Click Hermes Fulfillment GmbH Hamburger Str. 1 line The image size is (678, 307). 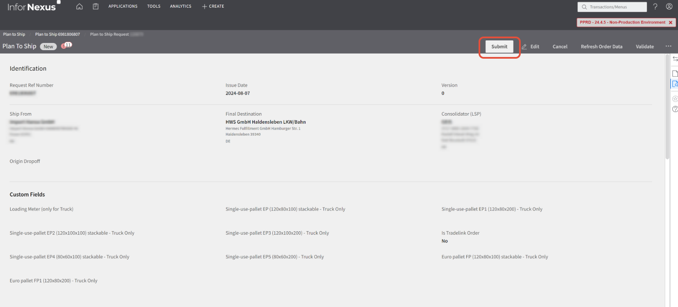[263, 128]
